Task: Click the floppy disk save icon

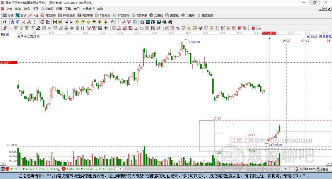Action: click(159, 22)
